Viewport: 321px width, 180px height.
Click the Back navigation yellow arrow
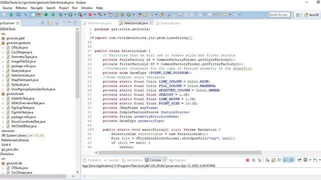tap(225, 14)
